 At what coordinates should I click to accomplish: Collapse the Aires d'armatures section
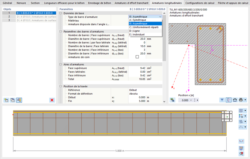coord(61,64)
